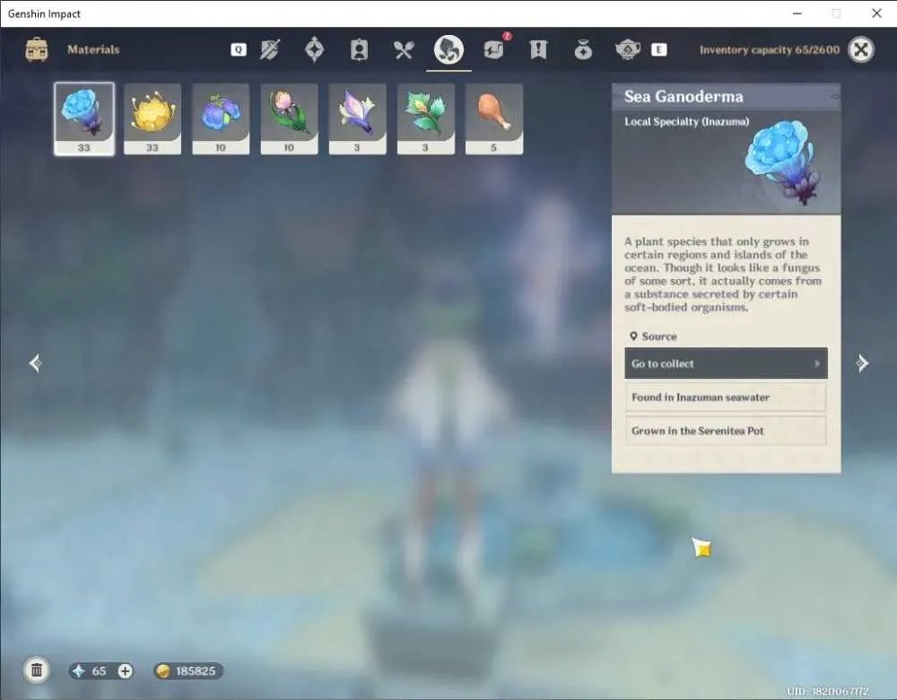
Task: Switch to the Precious Items tab
Action: [583, 49]
